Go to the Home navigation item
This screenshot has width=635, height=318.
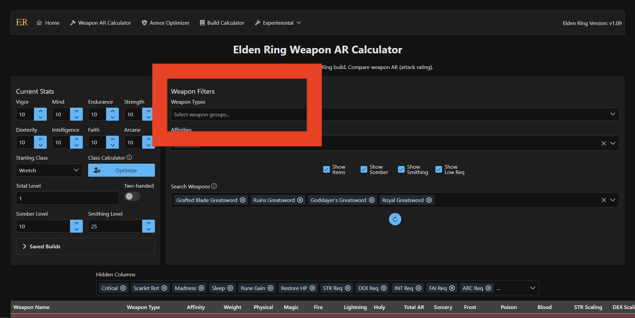coord(48,23)
